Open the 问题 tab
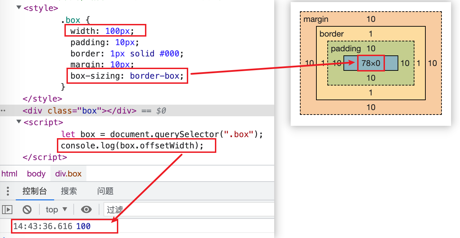 click(105, 191)
